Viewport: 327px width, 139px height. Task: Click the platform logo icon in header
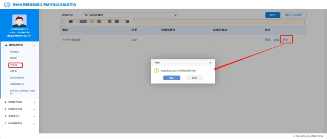click(x=7, y=5)
